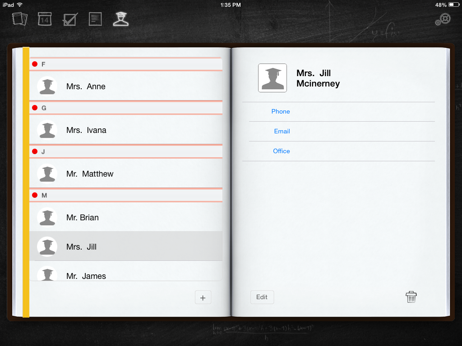Tap Mrs. Jill Mcinerney's profile photo
The image size is (462, 346).
272,78
